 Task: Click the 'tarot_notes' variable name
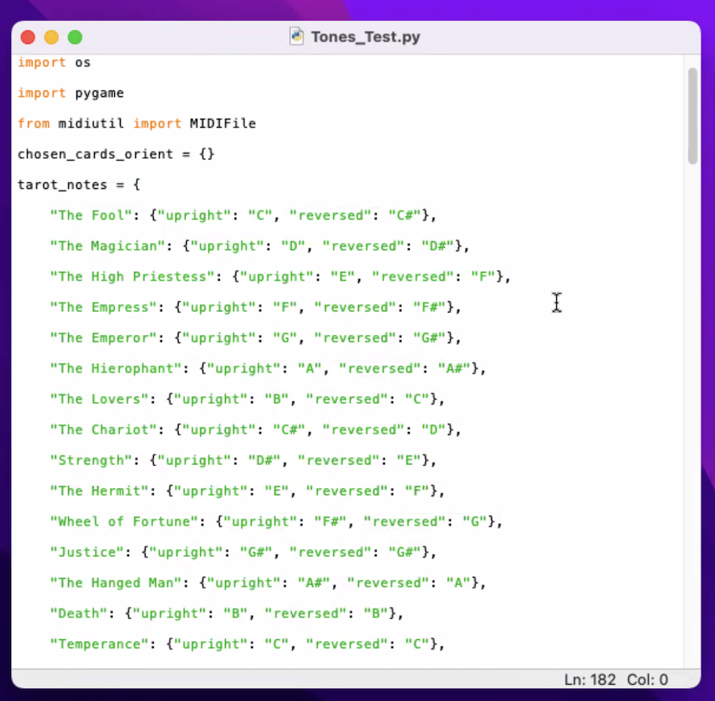(x=62, y=185)
